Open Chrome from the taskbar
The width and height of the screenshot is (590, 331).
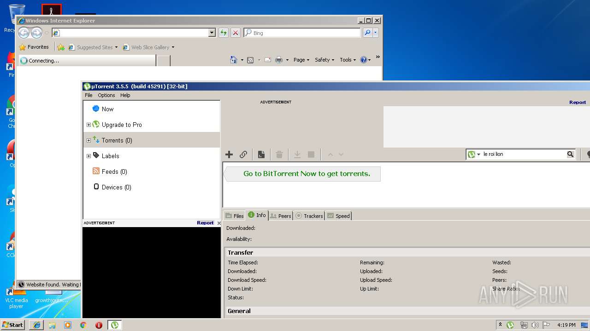83,325
